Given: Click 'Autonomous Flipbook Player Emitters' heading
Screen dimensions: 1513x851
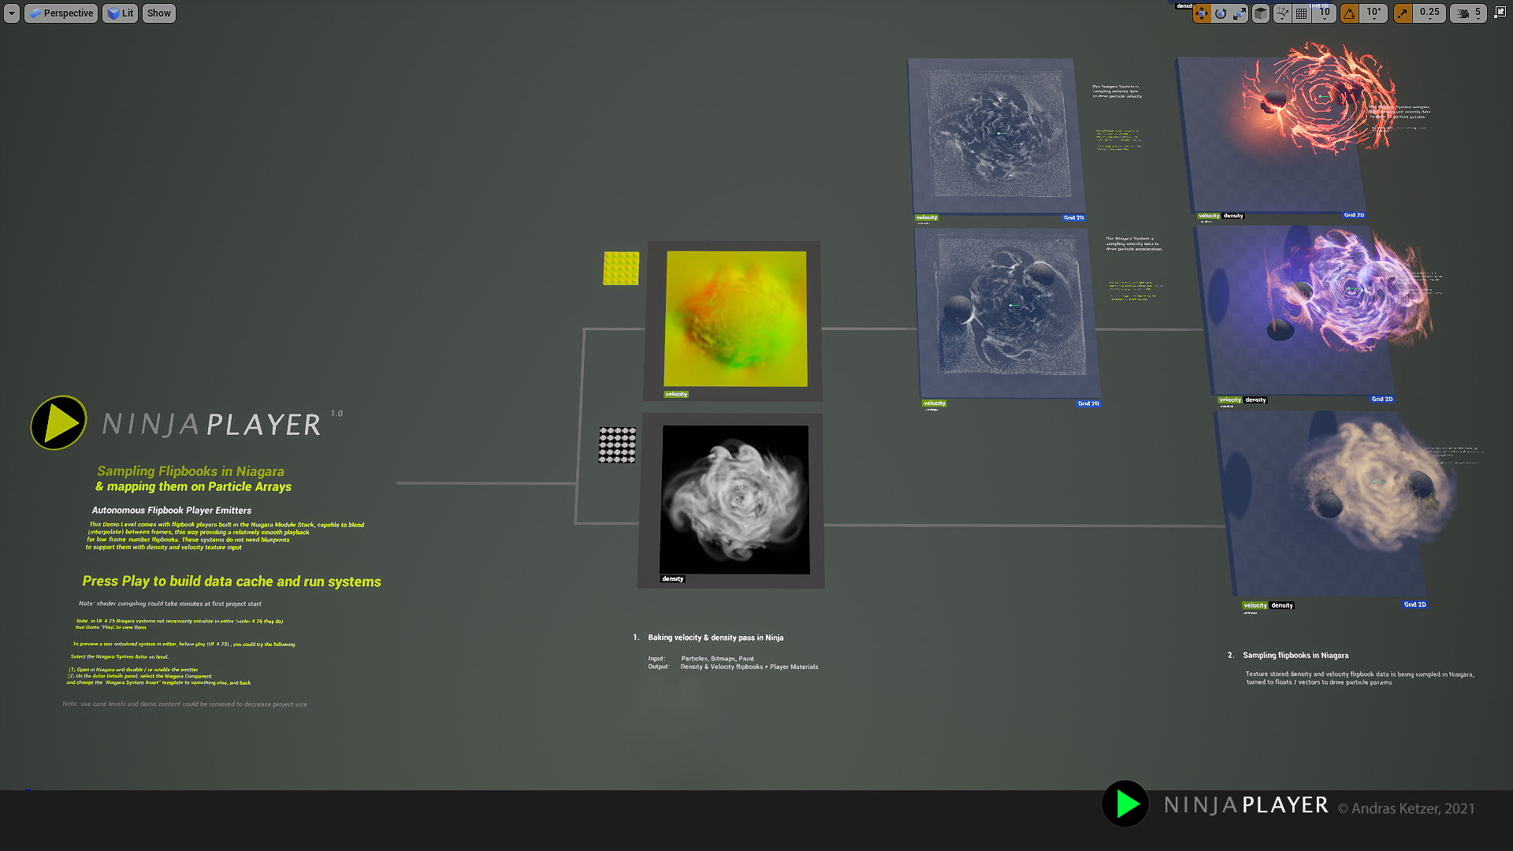Looking at the screenshot, I should (172, 511).
